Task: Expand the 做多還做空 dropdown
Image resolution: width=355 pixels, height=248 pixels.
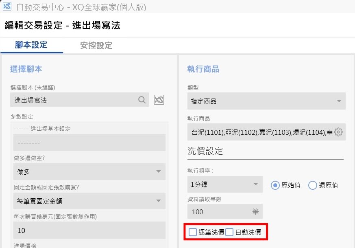Action: coord(159,171)
